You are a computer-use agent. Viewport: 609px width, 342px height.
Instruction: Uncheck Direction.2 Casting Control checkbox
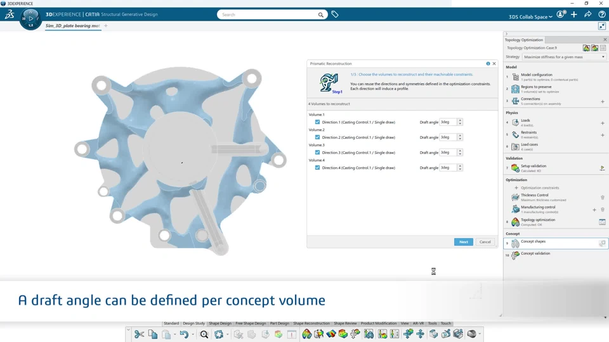point(317,137)
